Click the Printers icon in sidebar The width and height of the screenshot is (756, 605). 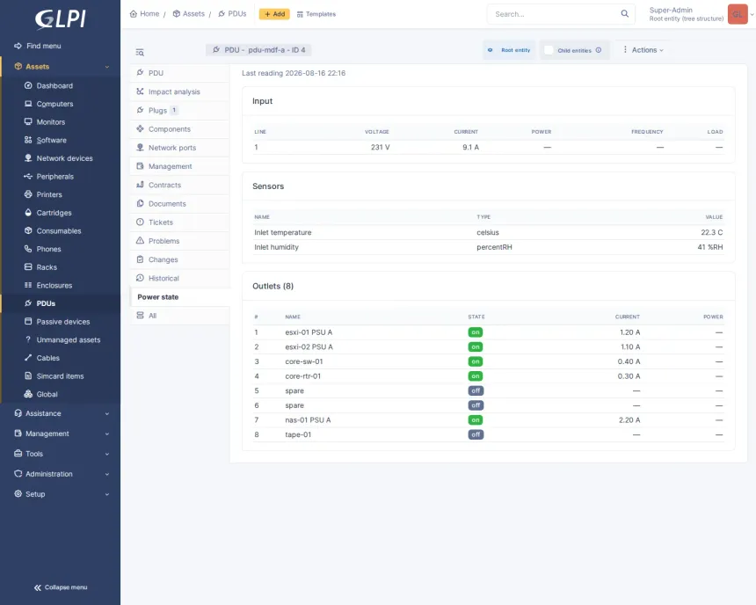point(28,194)
